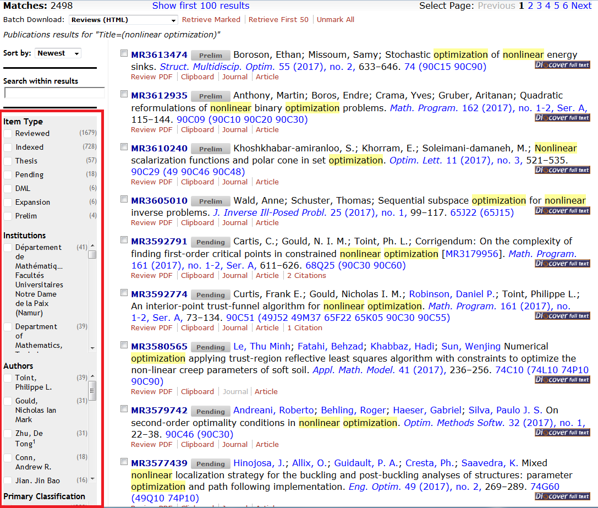Open Discover full text for MR3579742
This screenshot has width=598, height=508.
click(x=562, y=433)
